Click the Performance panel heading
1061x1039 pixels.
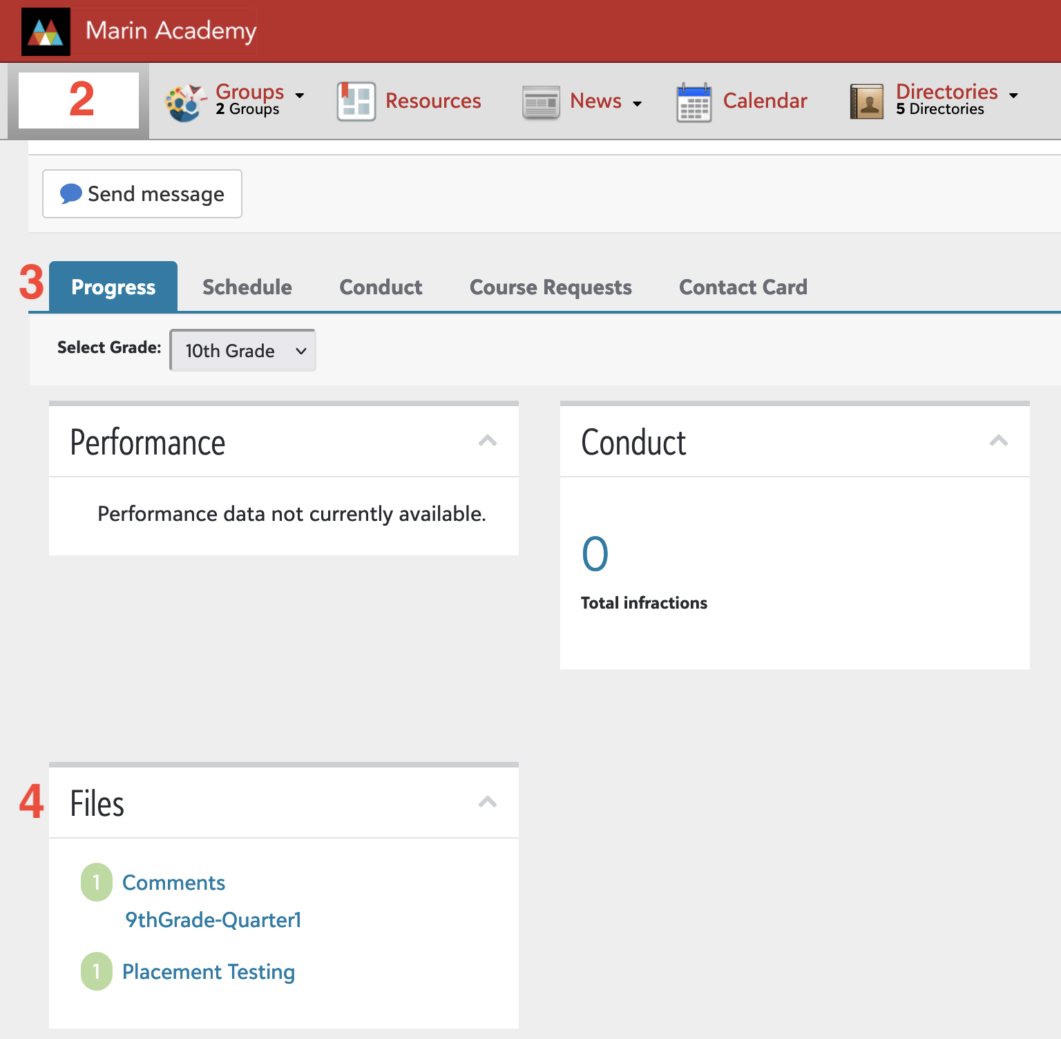click(148, 442)
